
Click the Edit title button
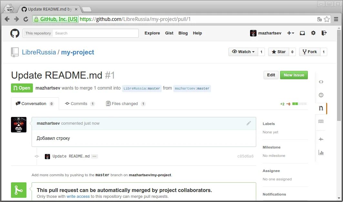(x=271, y=75)
